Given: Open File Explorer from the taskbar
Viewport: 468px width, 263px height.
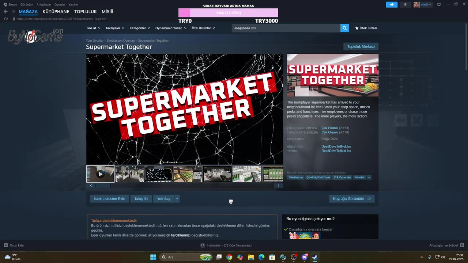Looking at the screenshot, I should tap(251, 257).
